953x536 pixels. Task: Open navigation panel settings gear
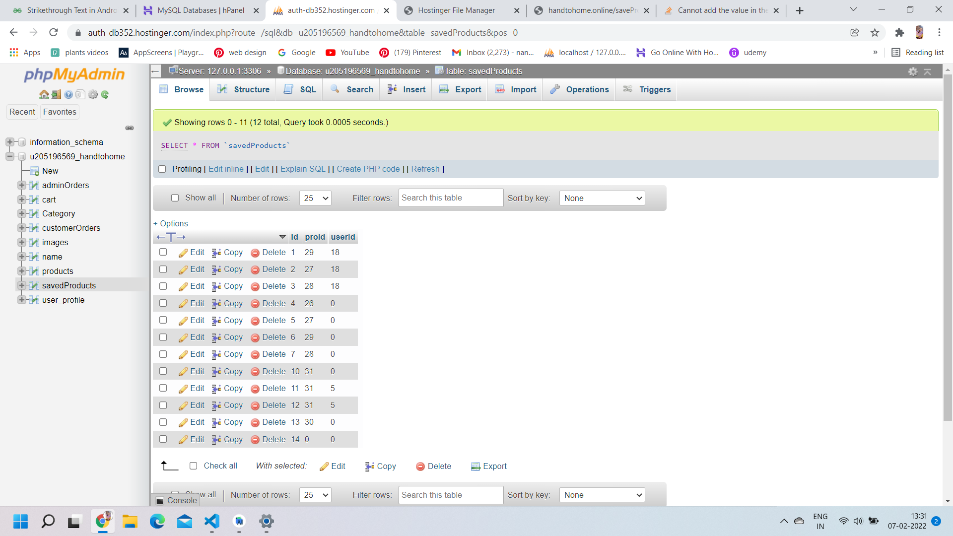point(93,95)
